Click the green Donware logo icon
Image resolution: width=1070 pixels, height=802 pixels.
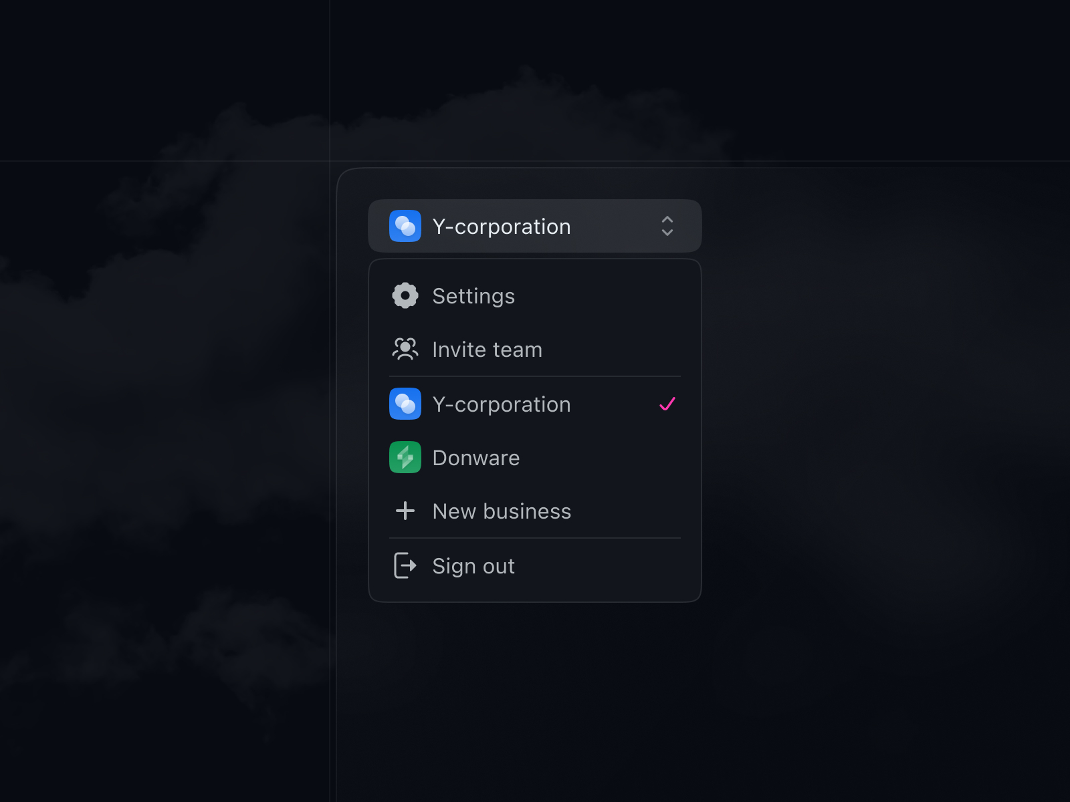[x=405, y=457]
